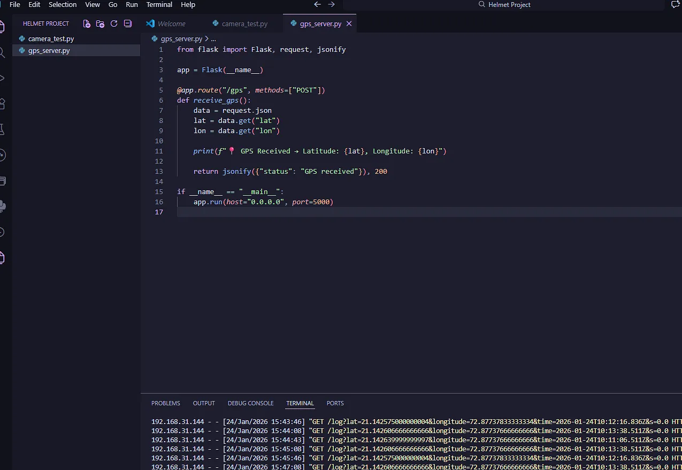Expand the breadcrumb chevron after gps_server.py
This screenshot has width=682, height=470.
pos(206,39)
